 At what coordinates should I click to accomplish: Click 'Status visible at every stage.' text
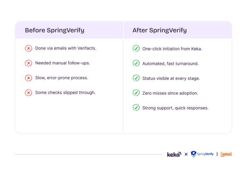(x=171, y=78)
